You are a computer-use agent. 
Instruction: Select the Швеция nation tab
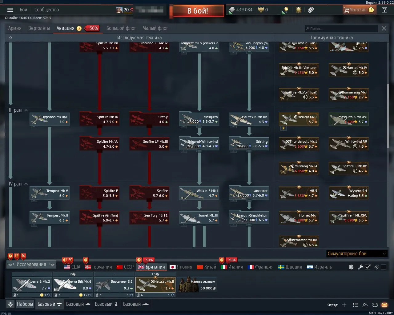click(290, 267)
